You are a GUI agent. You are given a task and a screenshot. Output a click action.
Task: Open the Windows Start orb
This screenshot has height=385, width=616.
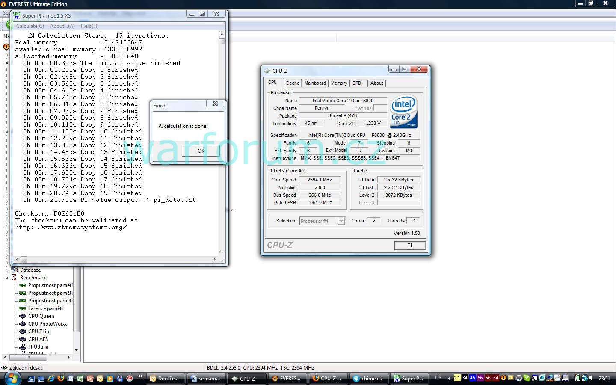click(x=12, y=379)
